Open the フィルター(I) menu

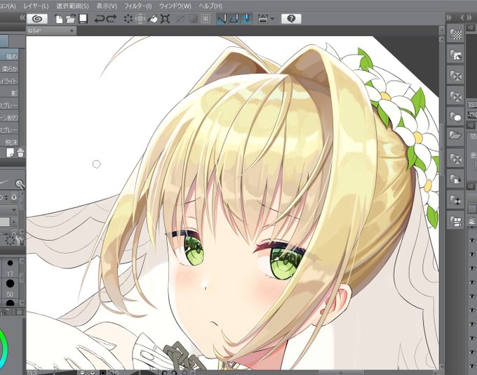137,6
